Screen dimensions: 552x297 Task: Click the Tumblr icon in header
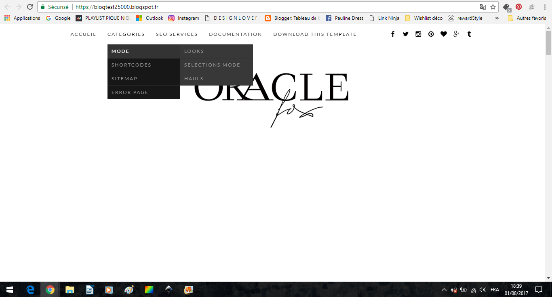coord(469,34)
